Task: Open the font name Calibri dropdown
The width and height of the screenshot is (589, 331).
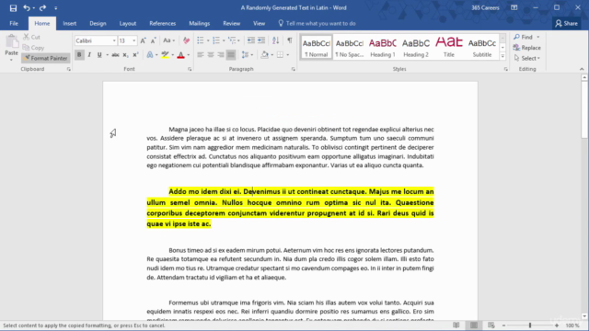Action: coord(114,40)
